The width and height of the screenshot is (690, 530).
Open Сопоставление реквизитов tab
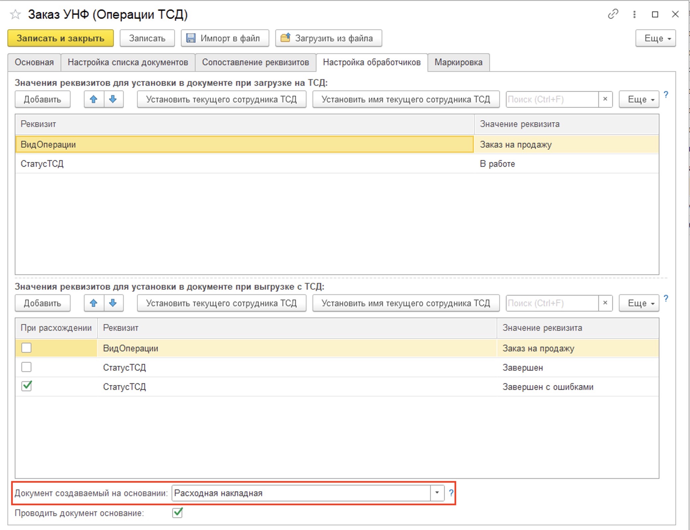(x=256, y=62)
